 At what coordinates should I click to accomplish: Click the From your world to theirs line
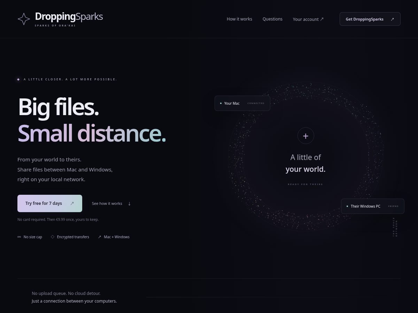pos(49,160)
